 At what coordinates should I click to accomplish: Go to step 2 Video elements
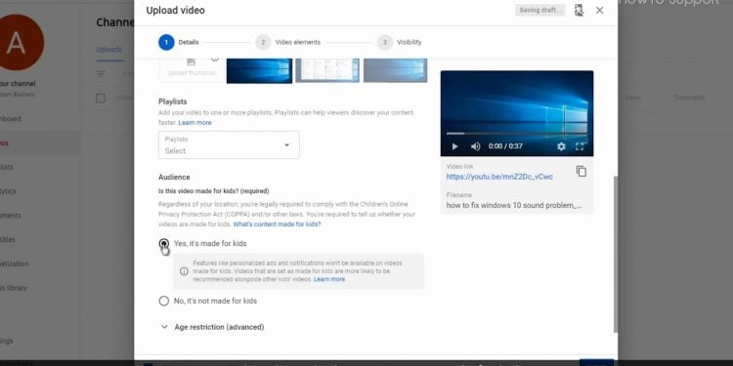pos(288,42)
